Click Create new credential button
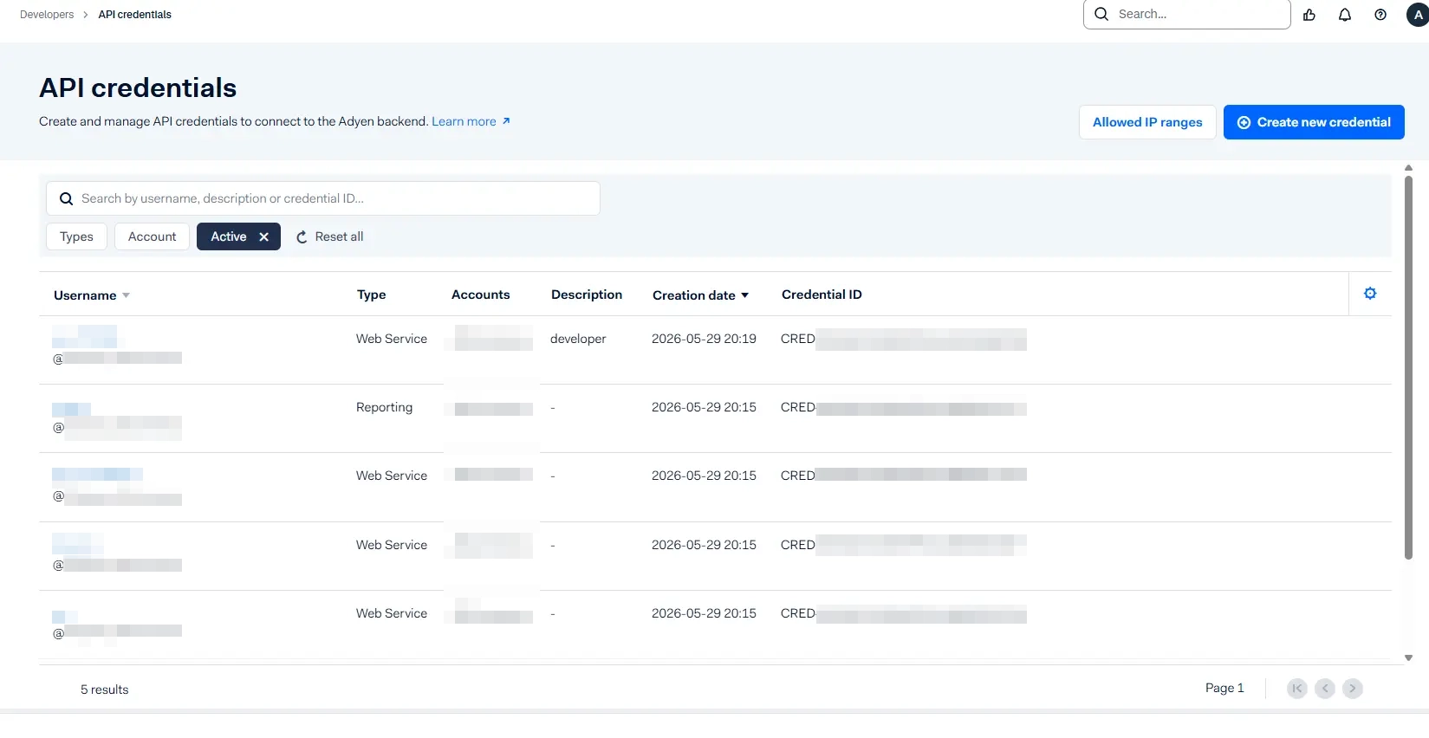The image size is (1429, 738). 1314,122
